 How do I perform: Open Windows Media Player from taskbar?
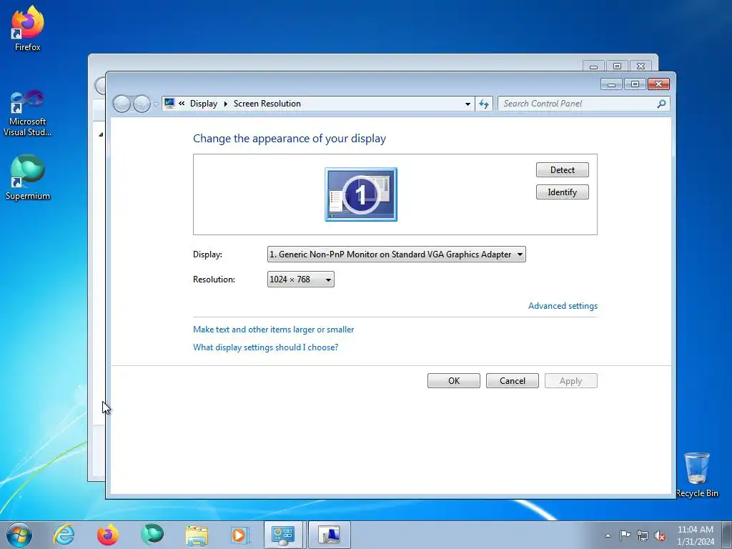[x=240, y=535]
